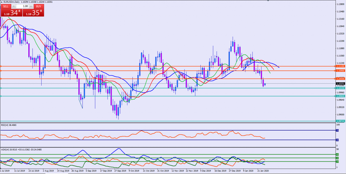Increase lot volume with up arrow
Image resolution: width=346 pixels, height=174 pixels.
pos(31,6)
